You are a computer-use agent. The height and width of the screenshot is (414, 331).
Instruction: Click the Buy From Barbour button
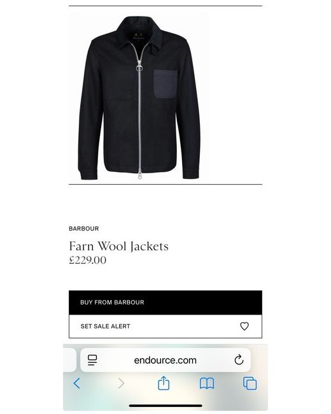click(x=165, y=303)
